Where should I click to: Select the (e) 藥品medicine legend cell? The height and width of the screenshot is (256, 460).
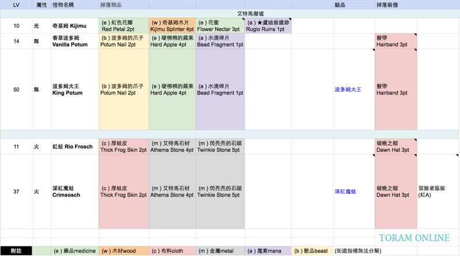[75, 251]
